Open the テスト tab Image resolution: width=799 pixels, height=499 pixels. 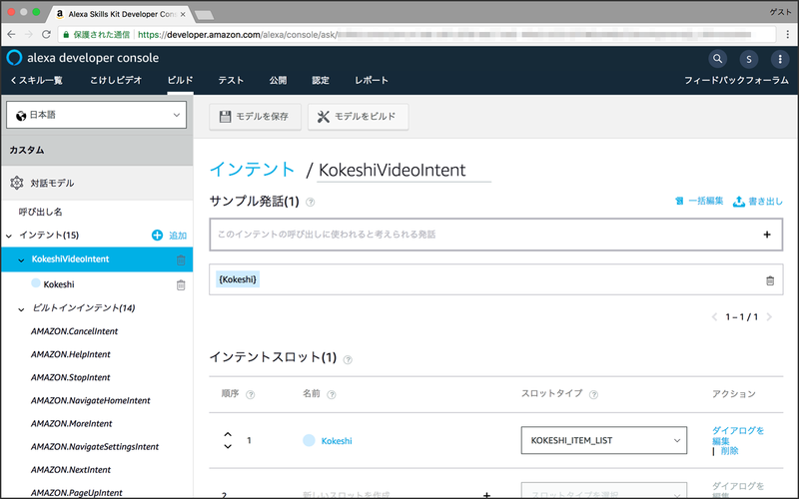tap(231, 80)
